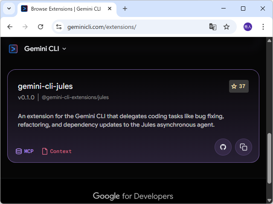Viewport: 273px width, 204px height.
Task: Click the browser forward arrow
Action: pos(25,27)
